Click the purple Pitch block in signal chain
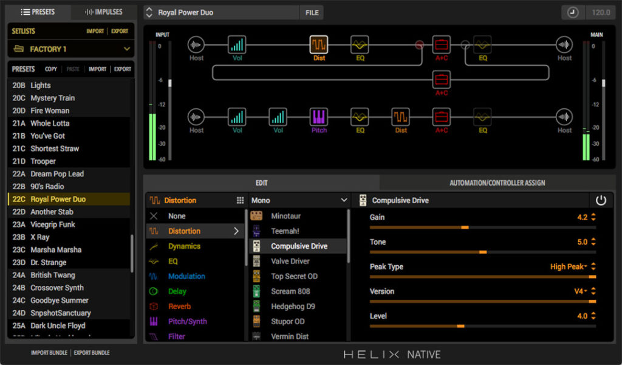This screenshot has height=365, width=622. pyautogui.click(x=319, y=116)
